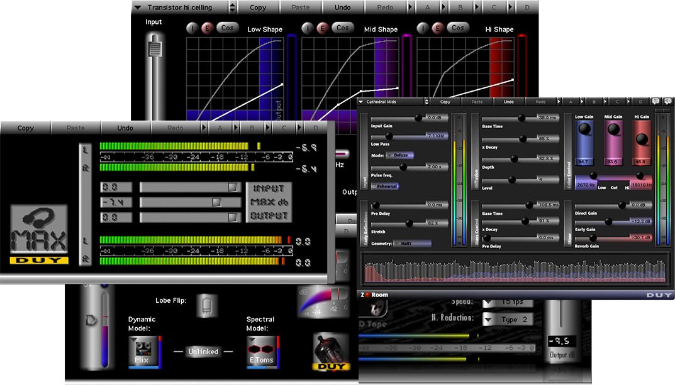Open the Mode Deluxe dropdown

pos(400,155)
